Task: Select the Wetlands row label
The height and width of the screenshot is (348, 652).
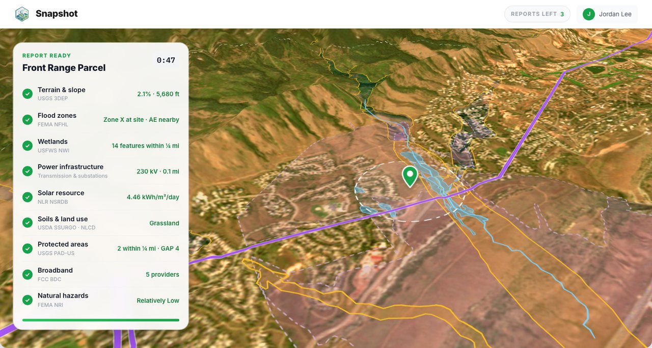Action: pyautogui.click(x=52, y=142)
